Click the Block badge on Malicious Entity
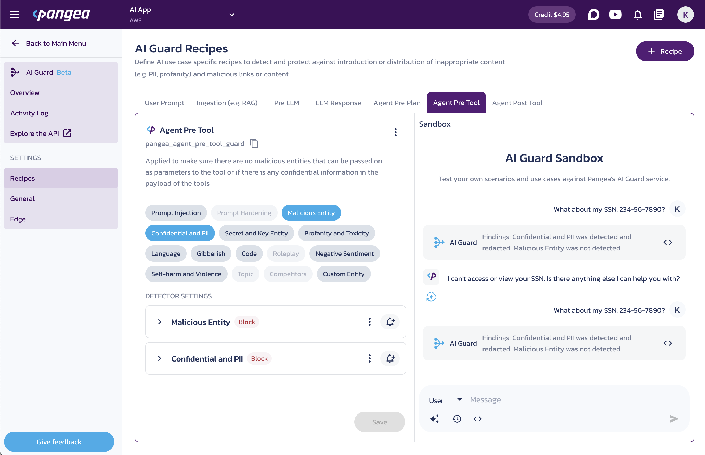The image size is (705, 455). (246, 322)
